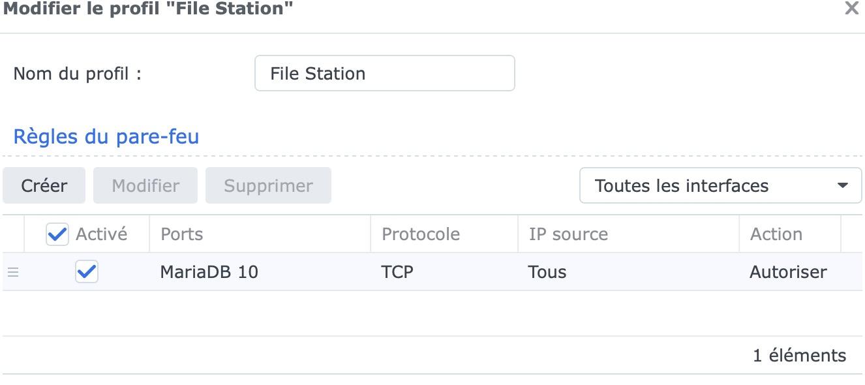Click the Modifier button
This screenshot has height=385, width=865.
click(x=145, y=185)
